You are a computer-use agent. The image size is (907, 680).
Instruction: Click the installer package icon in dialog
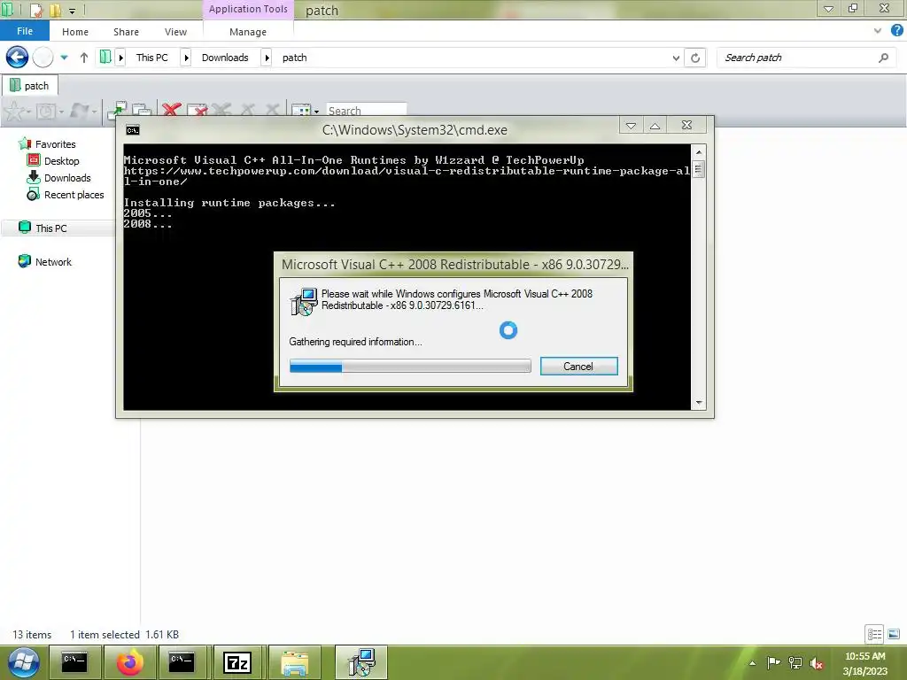coord(304,301)
